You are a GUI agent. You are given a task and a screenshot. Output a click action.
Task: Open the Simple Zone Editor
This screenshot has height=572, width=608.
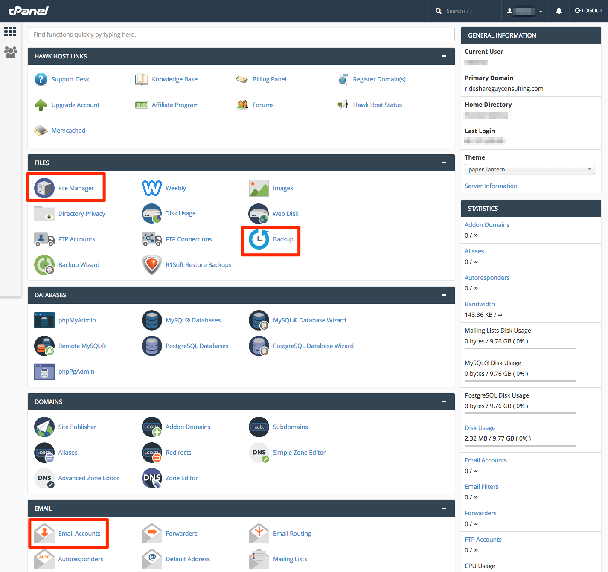299,452
